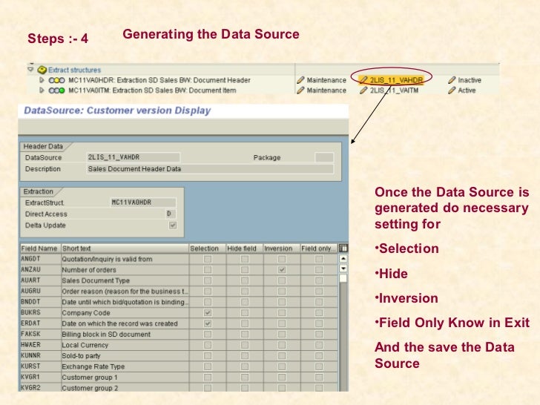The height and width of the screenshot is (405, 540).
Task: Toggle Field only checkbox for FAKSK row
Action: (x=319, y=334)
